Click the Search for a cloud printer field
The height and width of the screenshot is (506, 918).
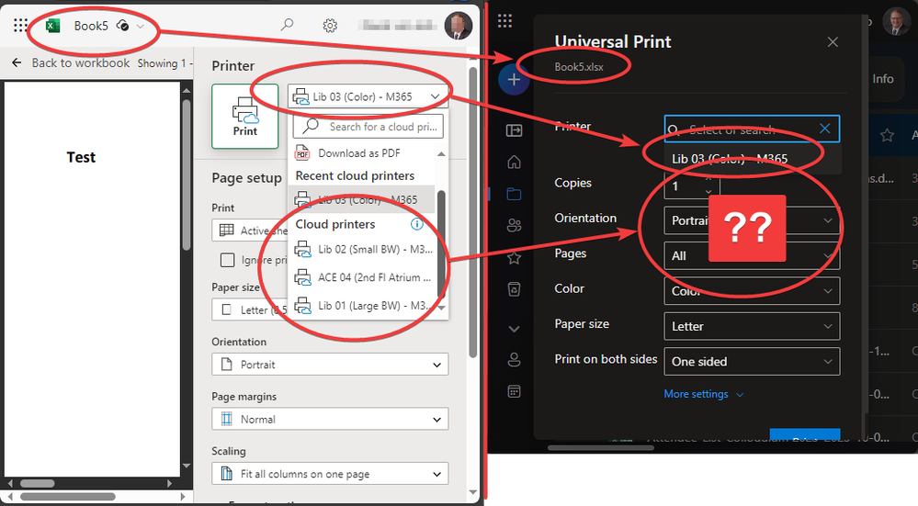368,127
